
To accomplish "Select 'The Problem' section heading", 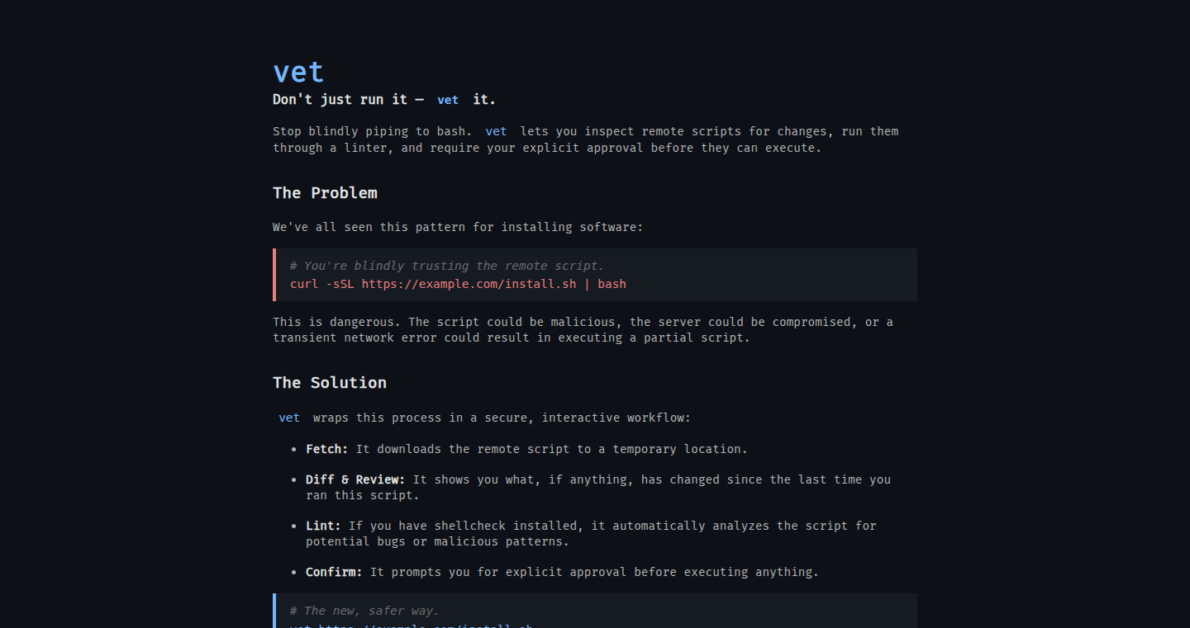I will pyautogui.click(x=325, y=193).
